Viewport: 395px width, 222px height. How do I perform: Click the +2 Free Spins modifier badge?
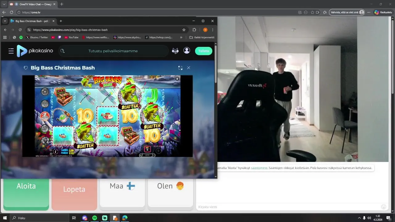click(45, 116)
